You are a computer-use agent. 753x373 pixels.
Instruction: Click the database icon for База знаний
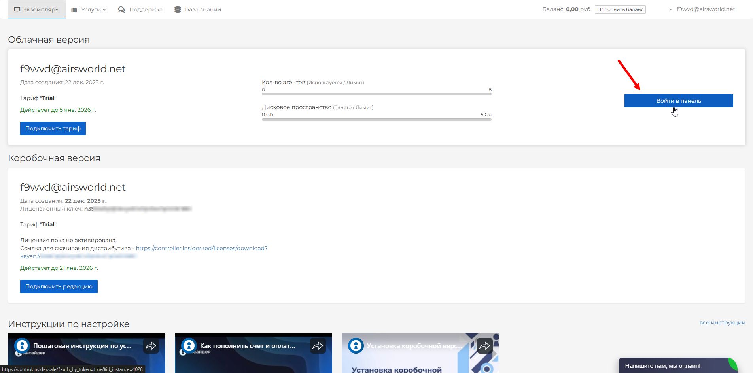178,9
